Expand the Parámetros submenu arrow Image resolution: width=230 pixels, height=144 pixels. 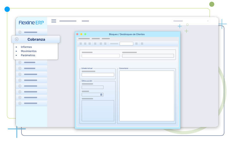pos(16,55)
